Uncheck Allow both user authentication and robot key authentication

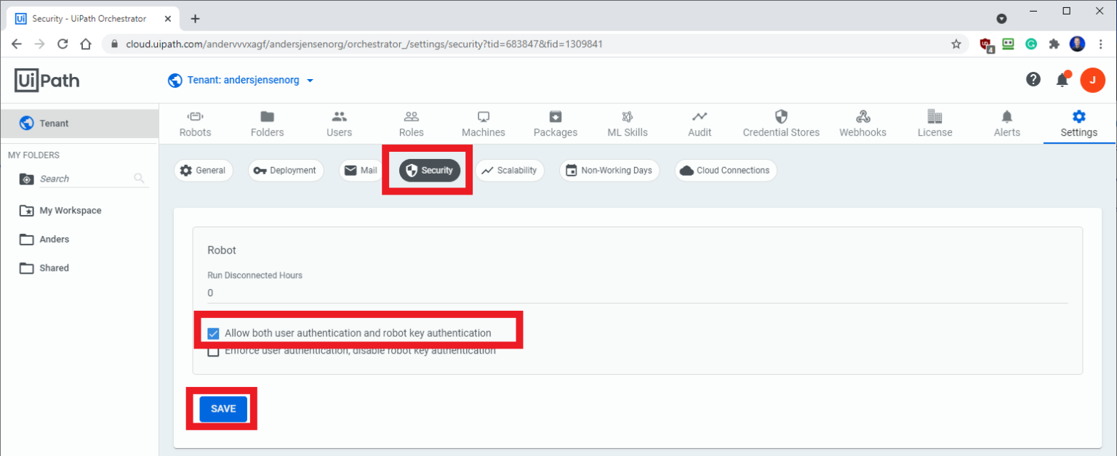213,333
